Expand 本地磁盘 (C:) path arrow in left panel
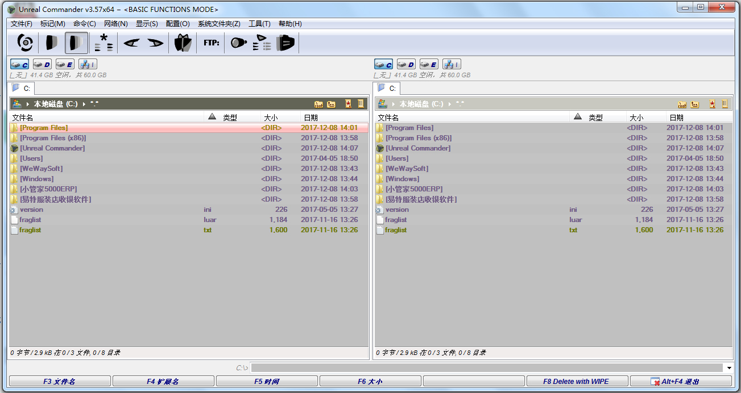The height and width of the screenshot is (393, 741). 84,104
